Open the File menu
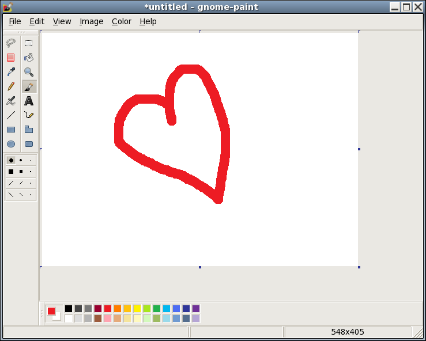Screen dimensions: 426x341 (x=14, y=21)
